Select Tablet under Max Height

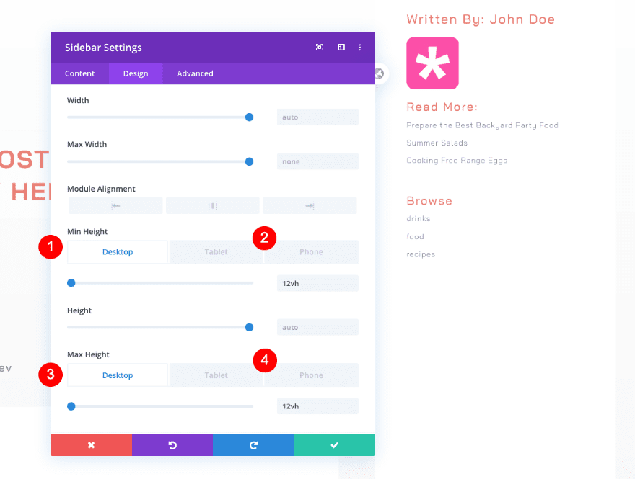pyautogui.click(x=216, y=375)
